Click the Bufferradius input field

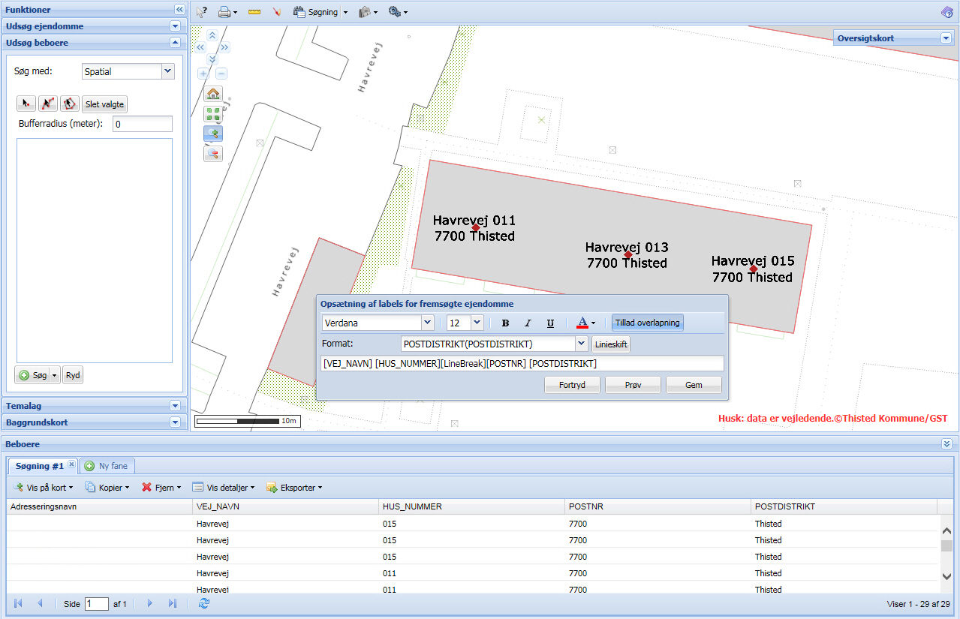tap(143, 124)
